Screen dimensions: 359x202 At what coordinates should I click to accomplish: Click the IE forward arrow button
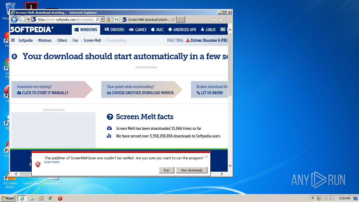(22, 20)
